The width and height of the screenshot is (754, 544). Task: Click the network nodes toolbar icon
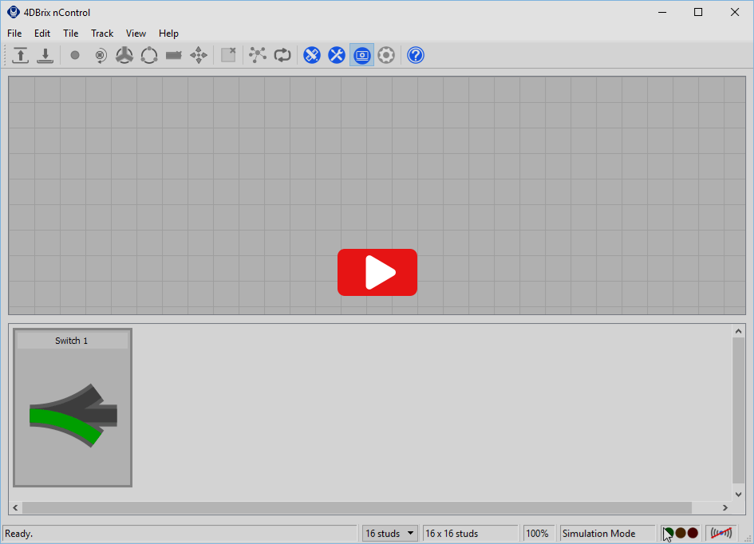coord(257,55)
